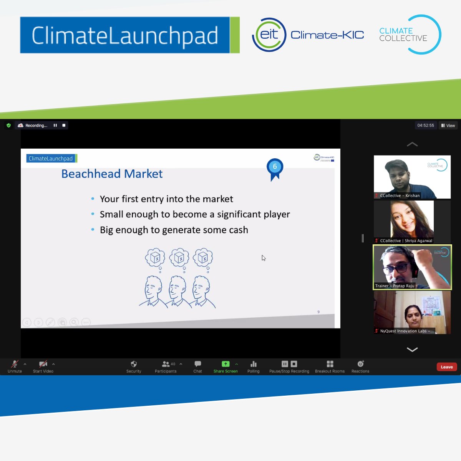Click the Recording... cloud indicator
This screenshot has height=461, width=461.
pos(33,125)
